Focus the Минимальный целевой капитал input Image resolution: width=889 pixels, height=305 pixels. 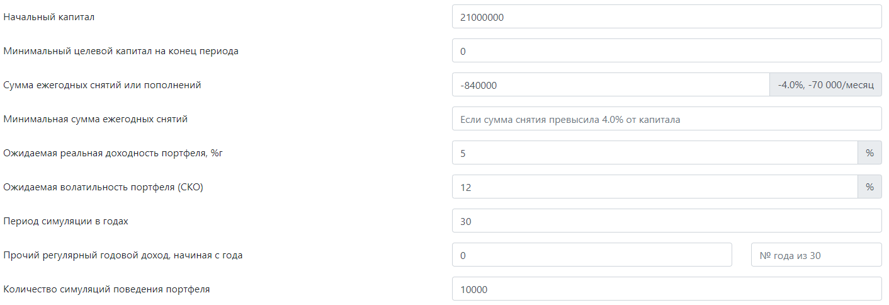click(x=667, y=51)
